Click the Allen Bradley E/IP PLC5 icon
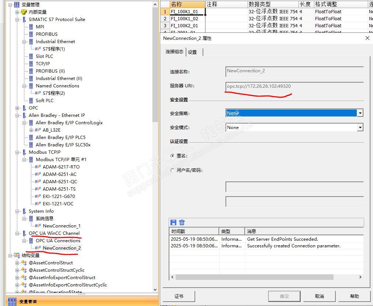The height and width of the screenshot is (306, 373). [x=31, y=138]
